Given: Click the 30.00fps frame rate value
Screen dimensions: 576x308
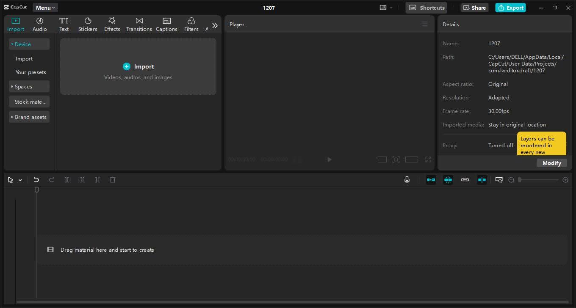Looking at the screenshot, I should 498,111.
